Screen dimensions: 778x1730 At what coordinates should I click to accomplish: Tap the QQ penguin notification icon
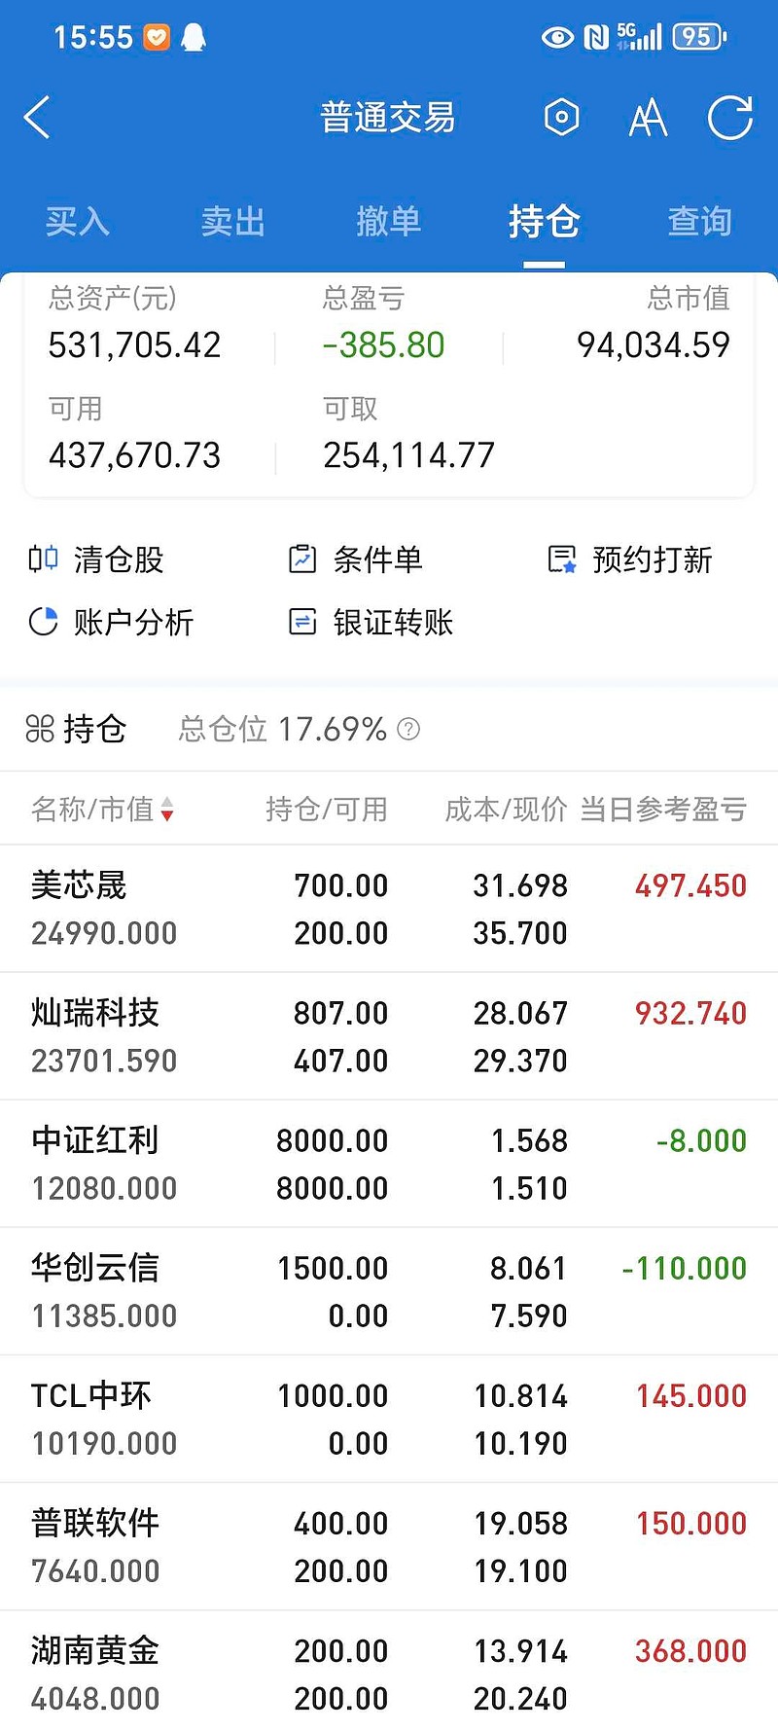(x=194, y=37)
